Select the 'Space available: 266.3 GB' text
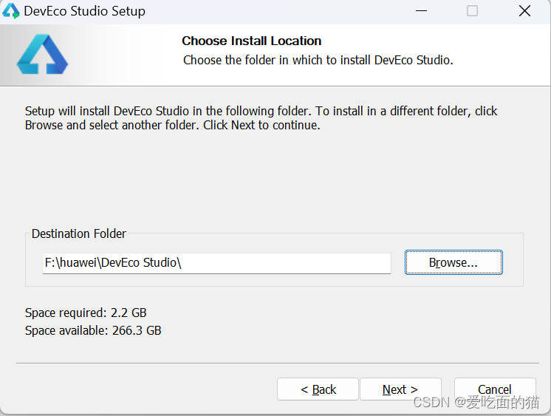 coord(93,330)
